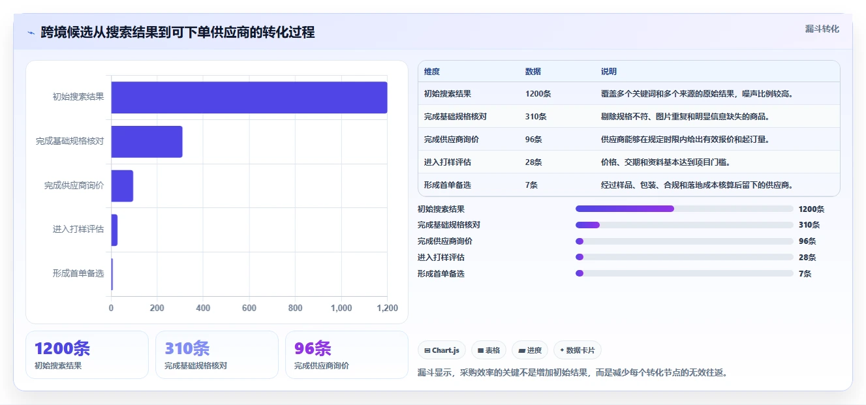The height and width of the screenshot is (405, 866).
Task: Select the 表格 chip
Action: coord(489,350)
